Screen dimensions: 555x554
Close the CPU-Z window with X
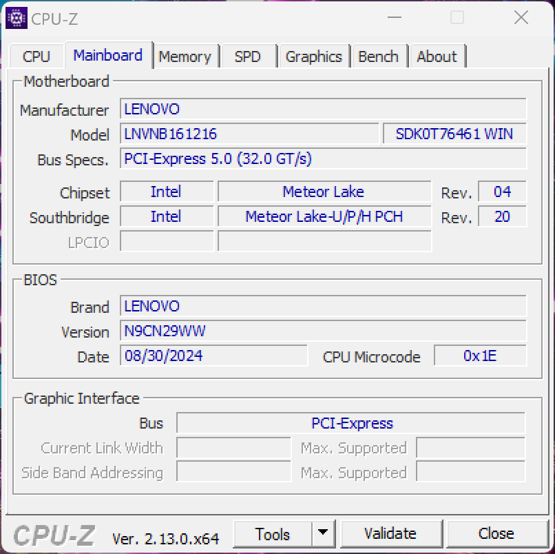click(521, 17)
